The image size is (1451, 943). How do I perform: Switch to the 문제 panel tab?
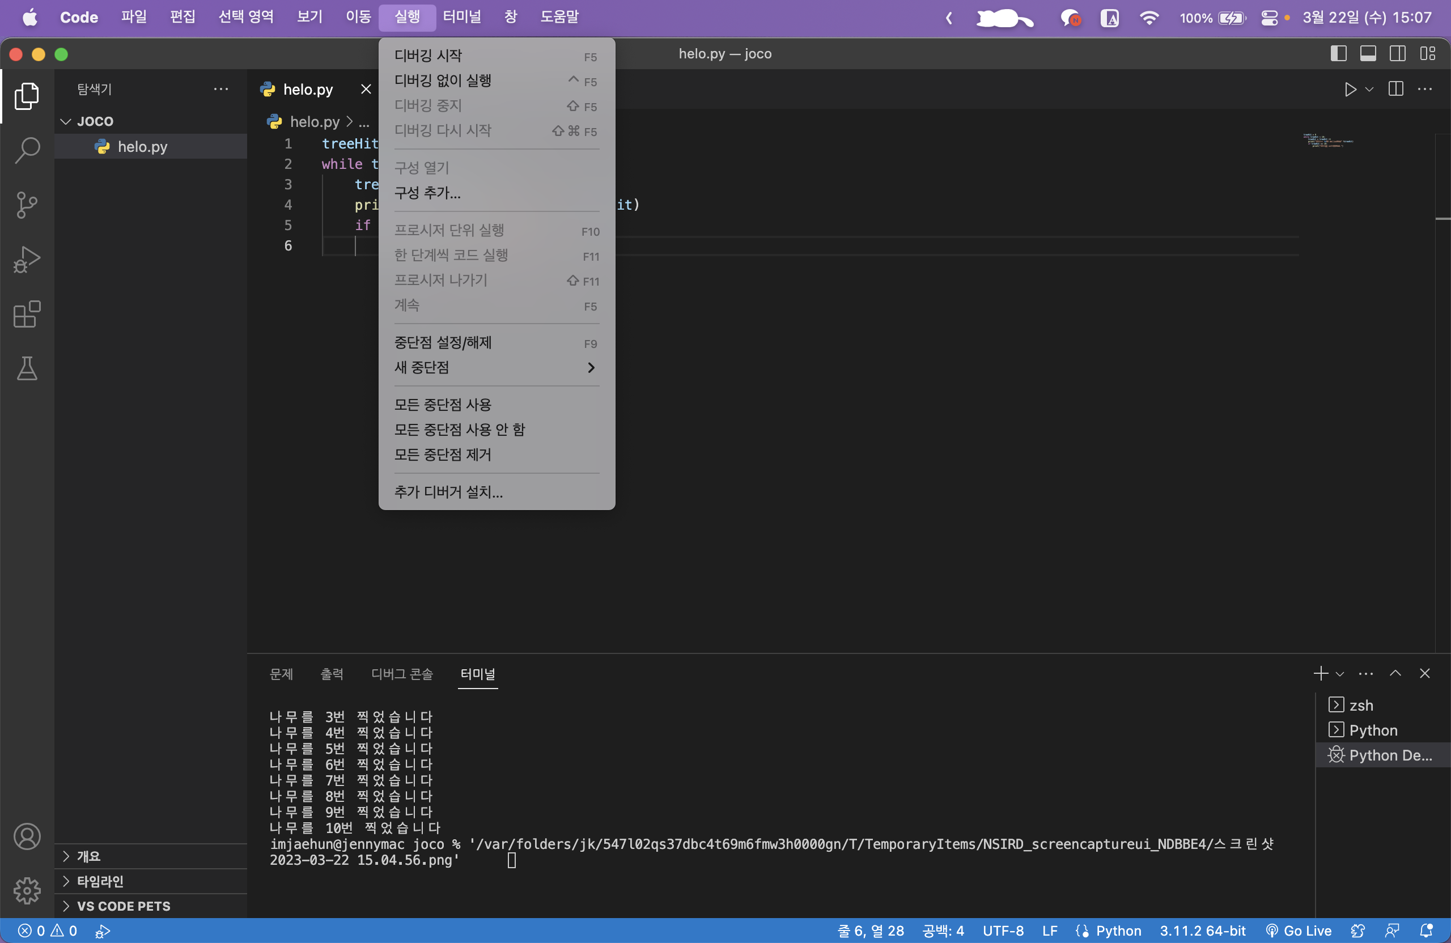[x=281, y=674]
